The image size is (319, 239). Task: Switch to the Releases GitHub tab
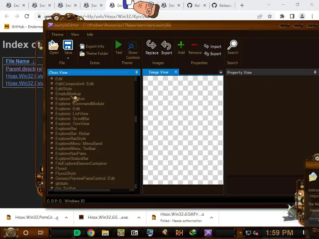click(x=222, y=6)
